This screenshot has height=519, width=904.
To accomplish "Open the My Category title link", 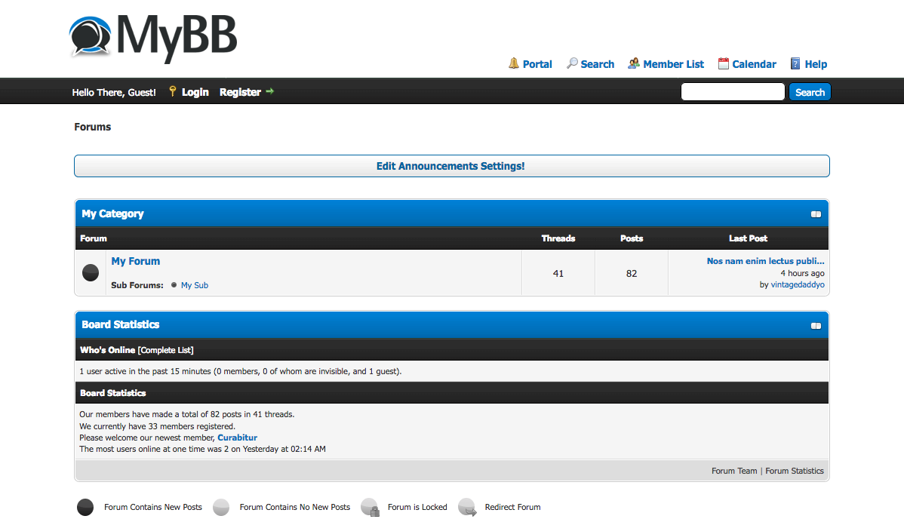I will 112,213.
